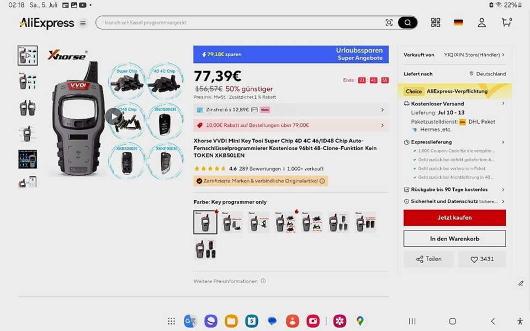Click the black magnifier search button
The height and width of the screenshot is (331, 530).
(407, 23)
